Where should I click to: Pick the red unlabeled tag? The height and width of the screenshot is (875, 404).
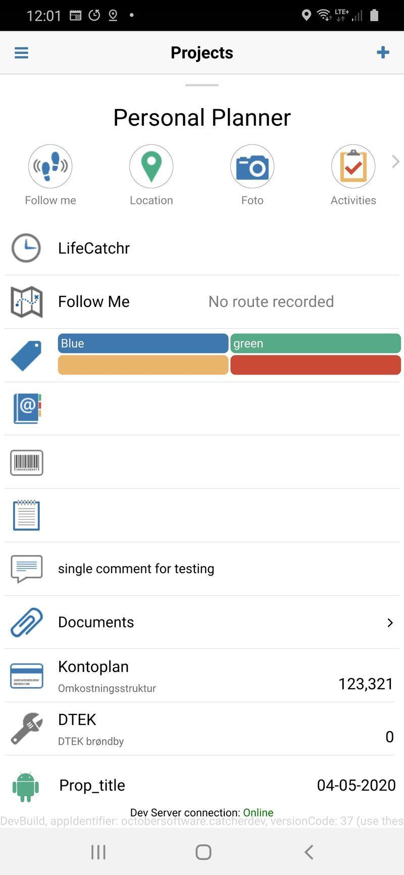(316, 365)
